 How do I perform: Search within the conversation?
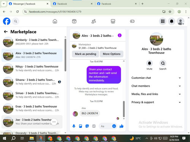[163, 65]
